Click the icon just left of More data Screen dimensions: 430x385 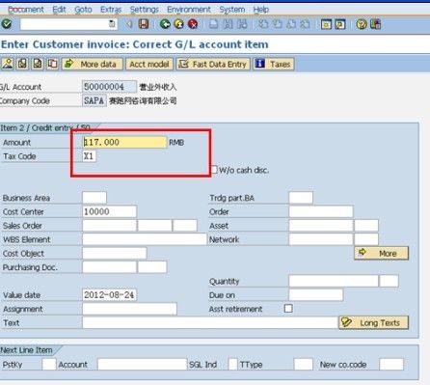53,64
